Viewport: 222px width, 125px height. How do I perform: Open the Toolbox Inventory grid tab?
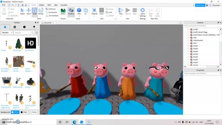click(x=15, y=27)
